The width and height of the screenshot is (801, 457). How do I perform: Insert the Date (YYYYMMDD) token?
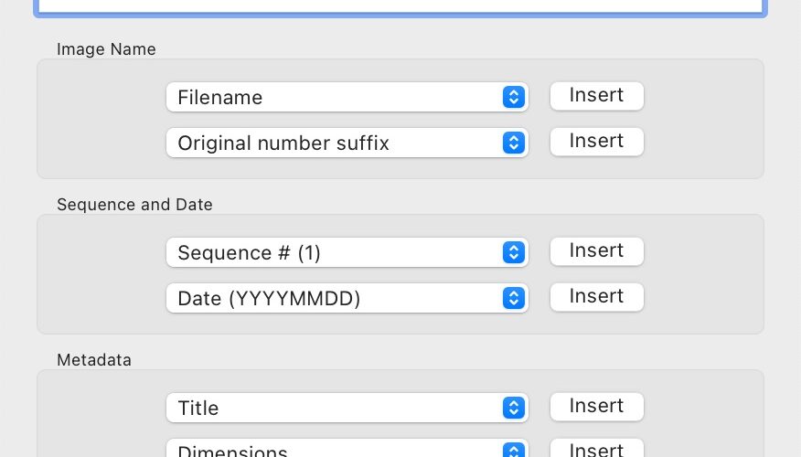coord(597,297)
